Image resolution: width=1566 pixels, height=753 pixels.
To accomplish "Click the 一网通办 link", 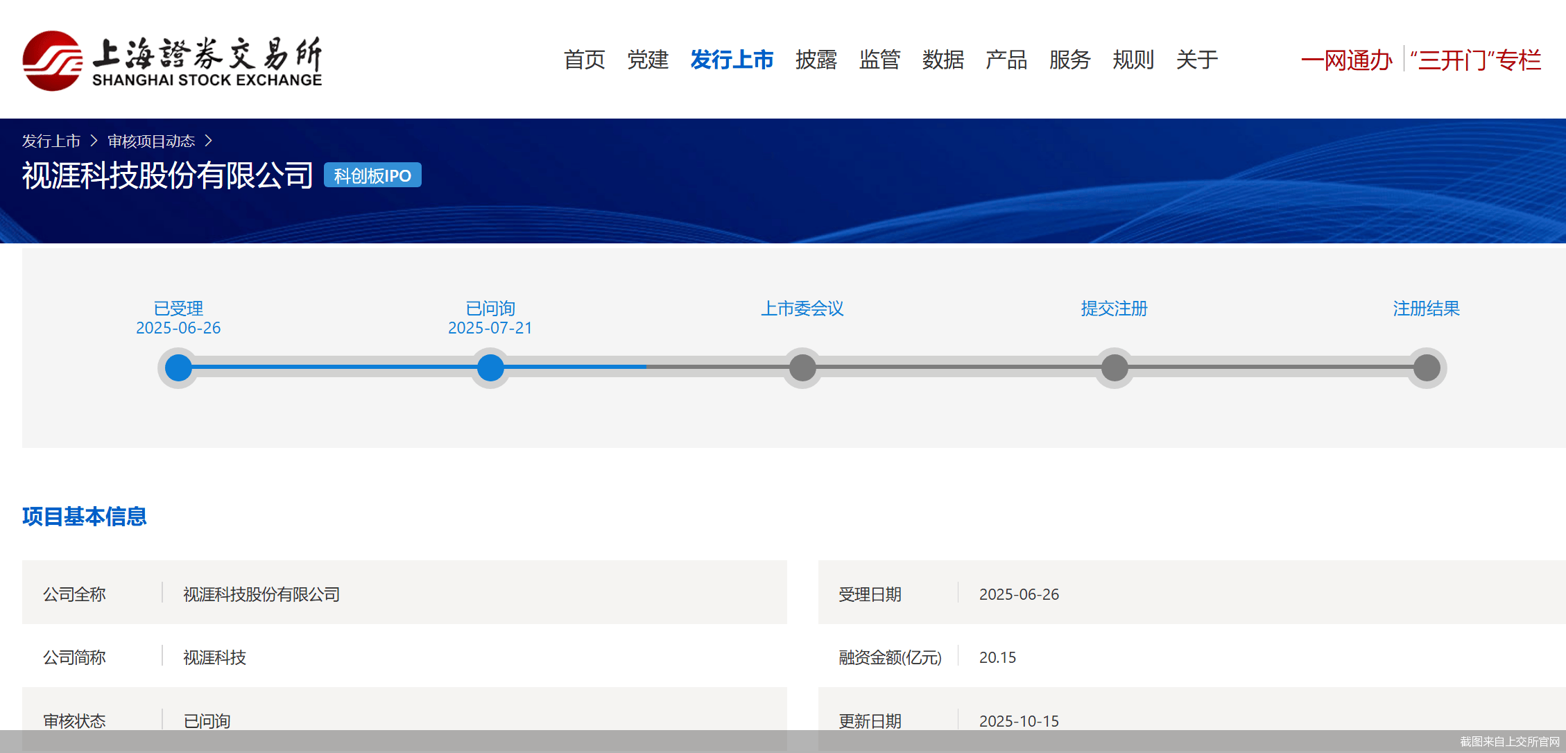I will [x=1346, y=60].
